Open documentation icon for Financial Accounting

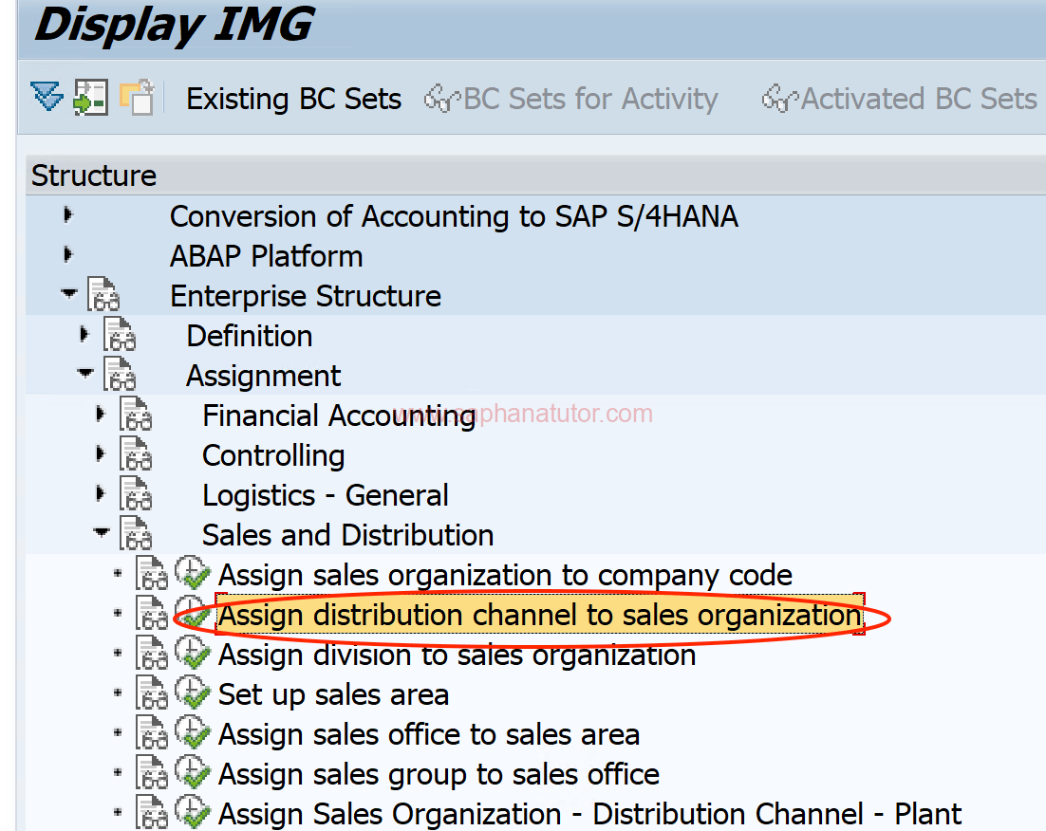[x=136, y=415]
